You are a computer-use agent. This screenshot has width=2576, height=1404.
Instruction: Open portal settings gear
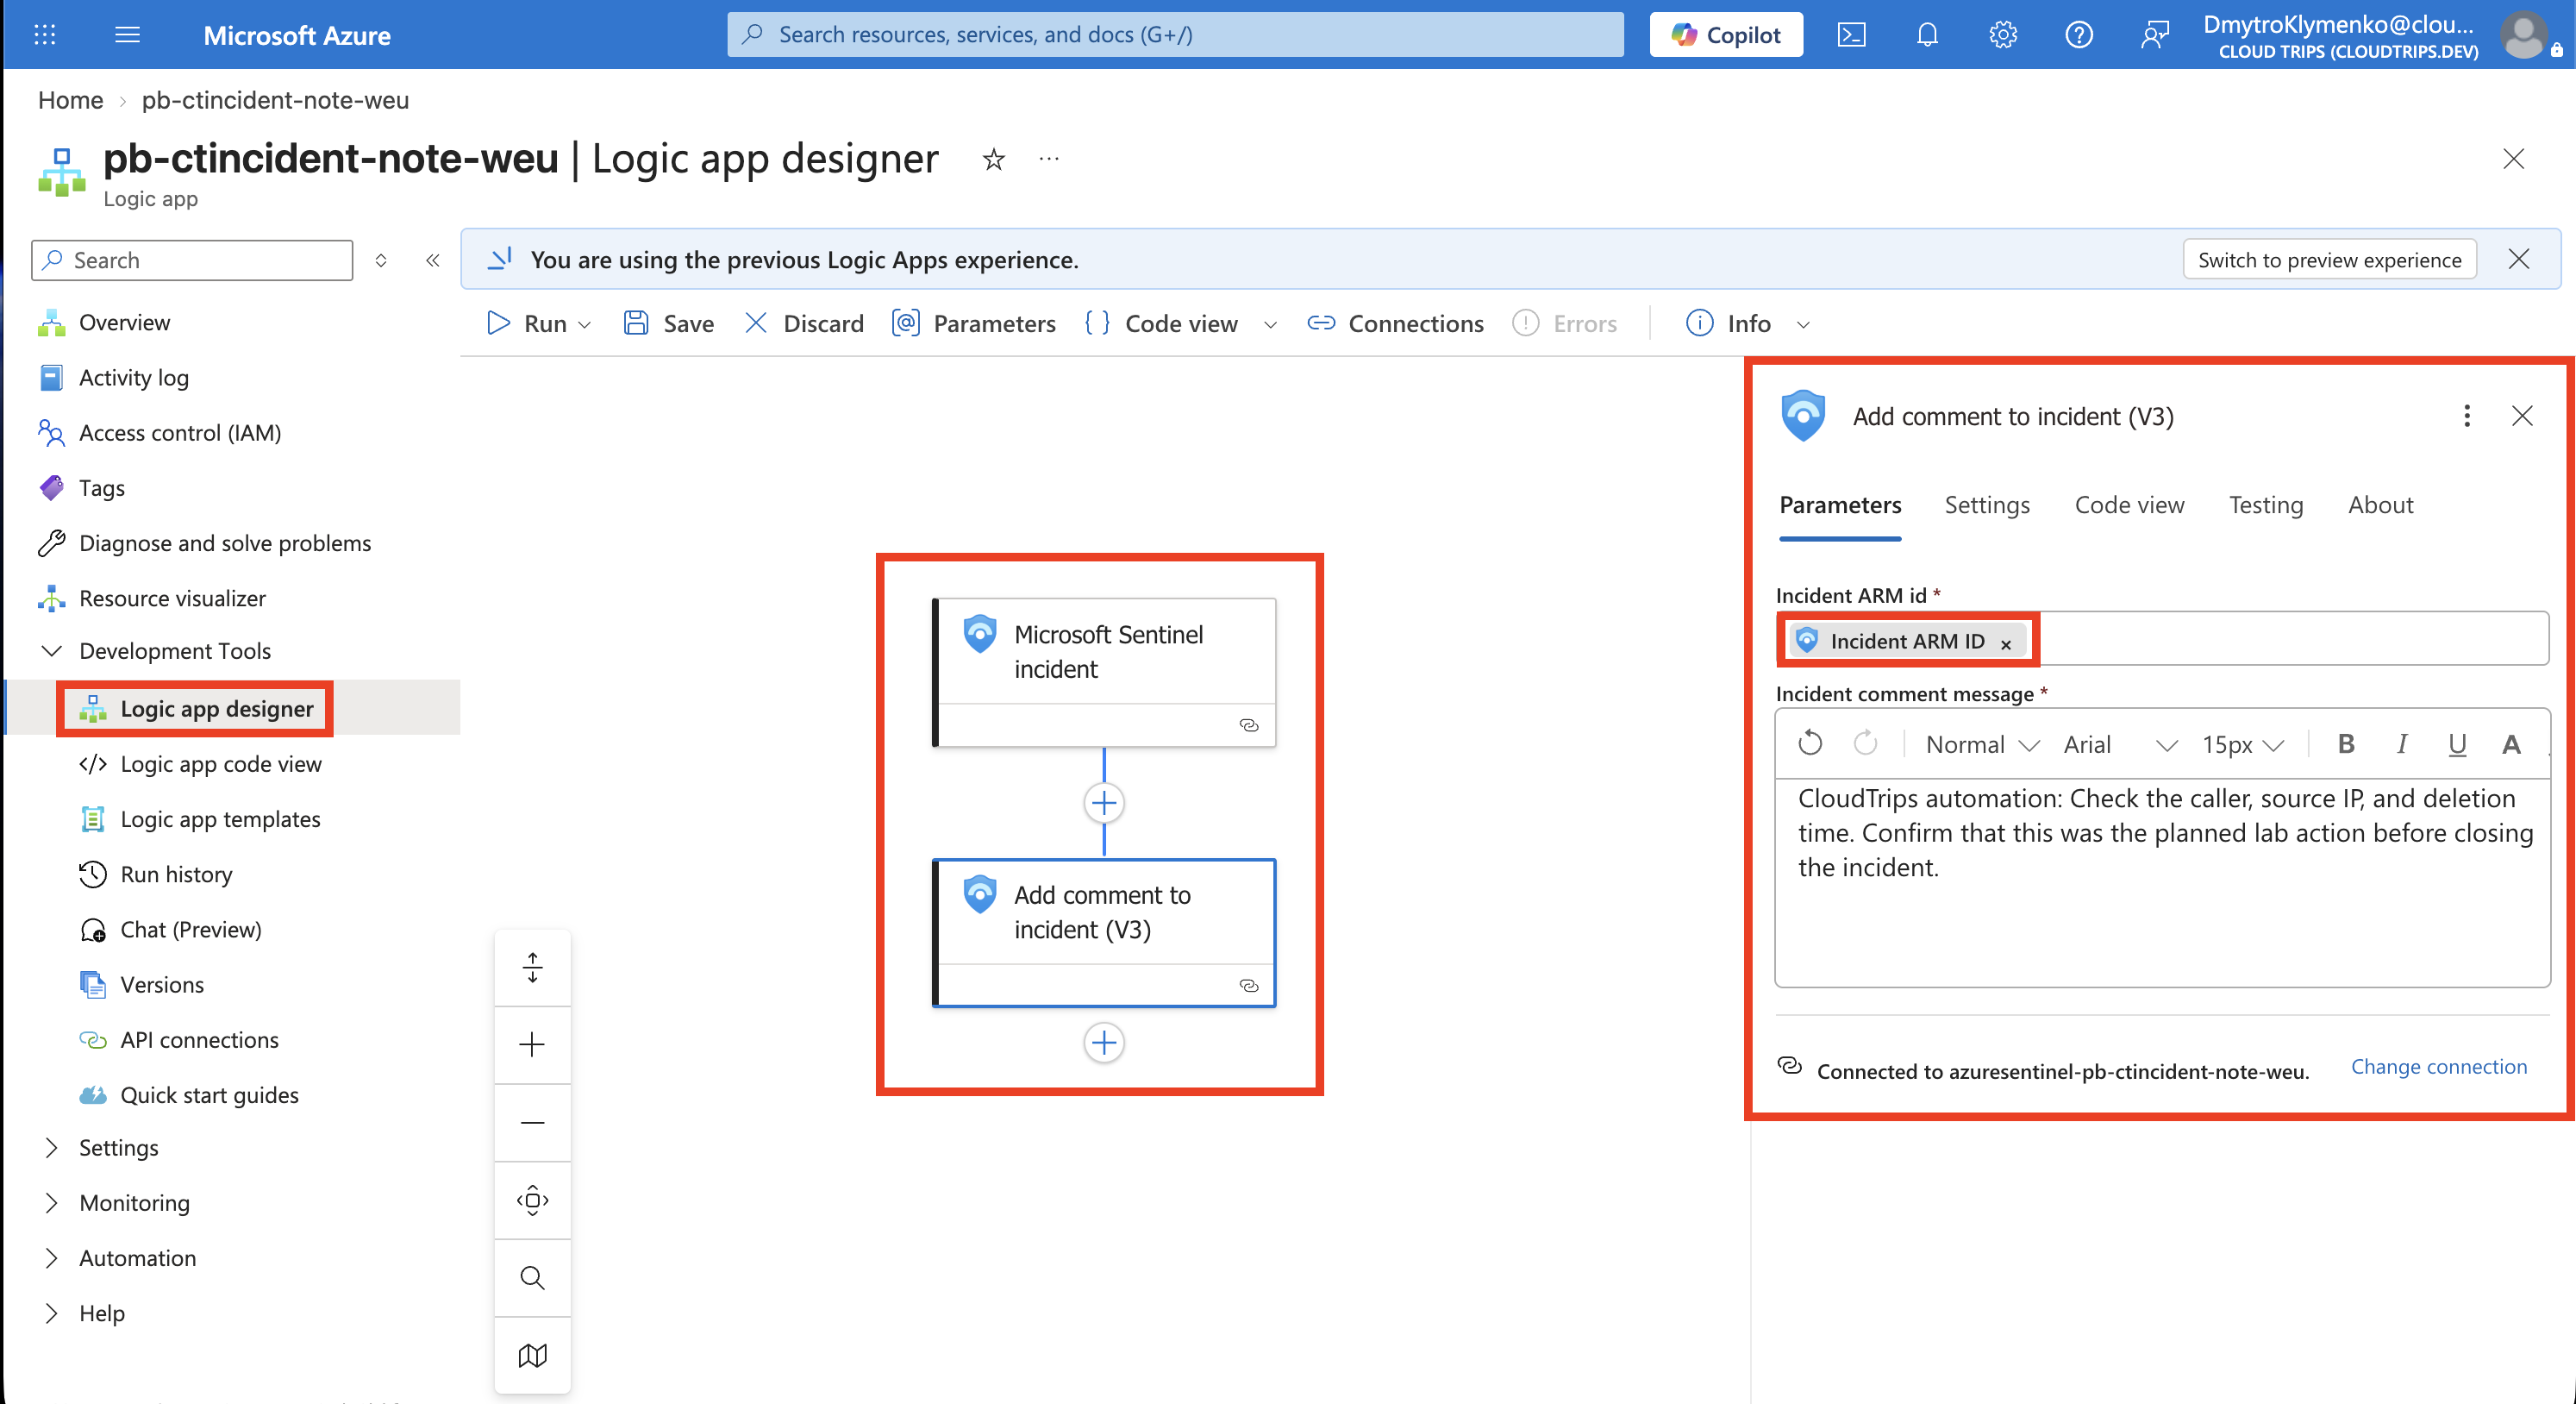(x=2003, y=35)
